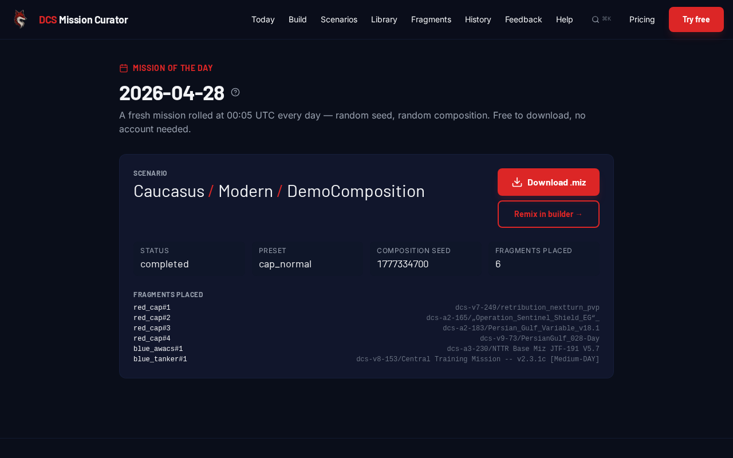Open the Feedback page
Screen dimensions: 733x458
click(523, 19)
